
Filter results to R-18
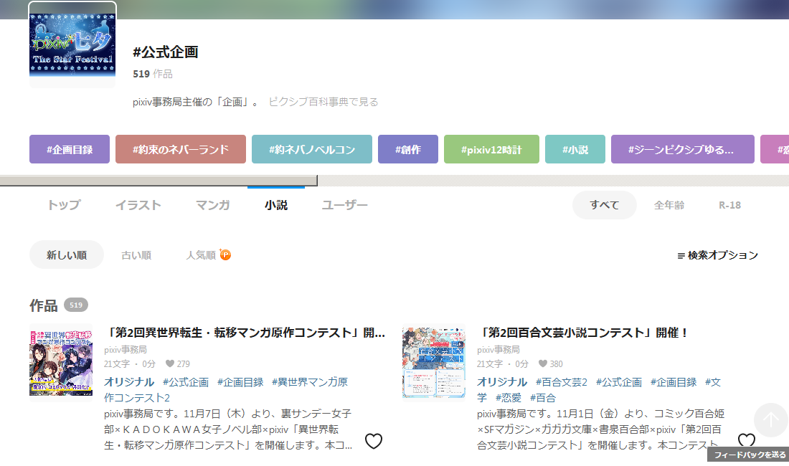729,205
